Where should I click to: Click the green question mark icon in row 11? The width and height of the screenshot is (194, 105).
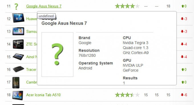point(16,7)
